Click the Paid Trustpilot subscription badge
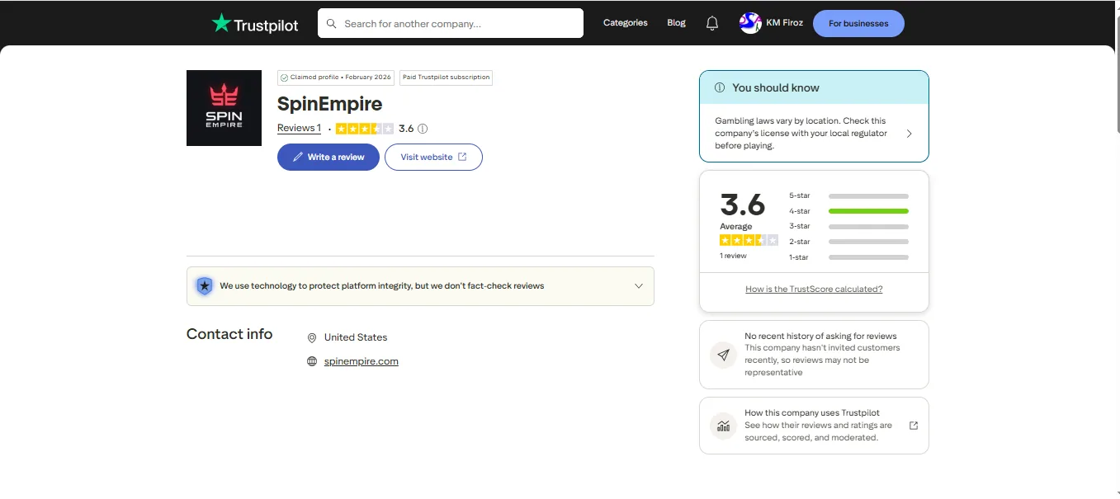This screenshot has width=1120, height=499. pyautogui.click(x=447, y=78)
